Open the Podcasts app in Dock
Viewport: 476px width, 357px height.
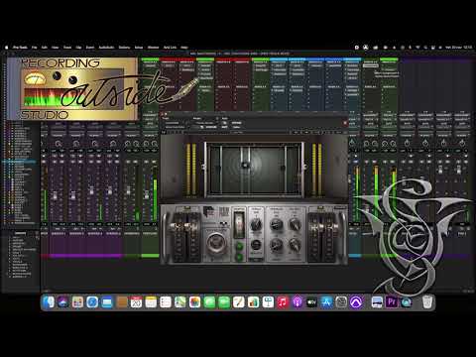pos(297,302)
